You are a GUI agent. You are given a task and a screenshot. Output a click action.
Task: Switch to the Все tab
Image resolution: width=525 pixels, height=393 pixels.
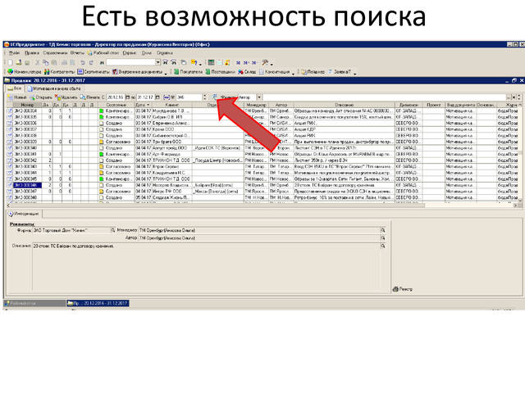pos(15,88)
